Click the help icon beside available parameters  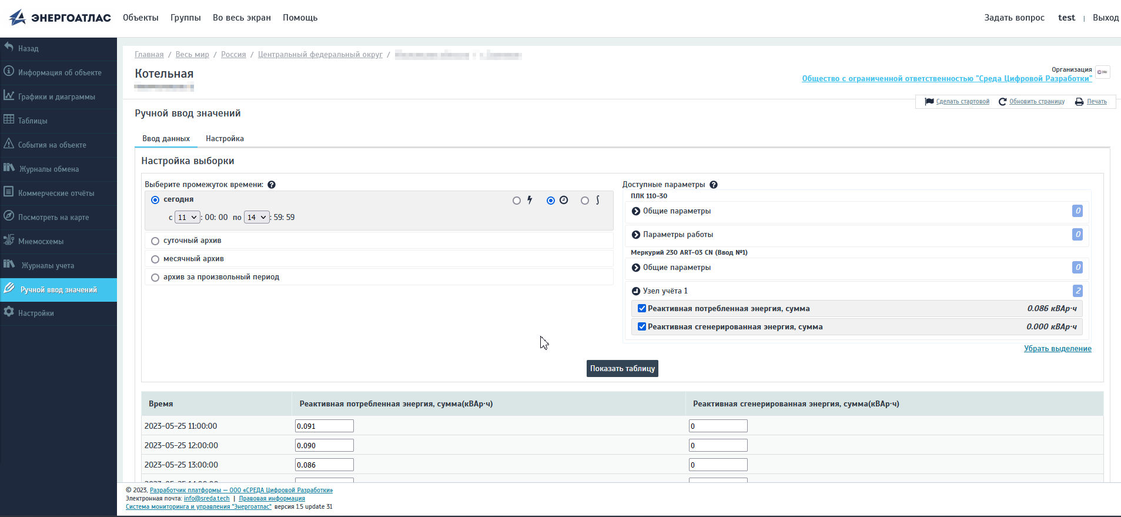click(714, 185)
